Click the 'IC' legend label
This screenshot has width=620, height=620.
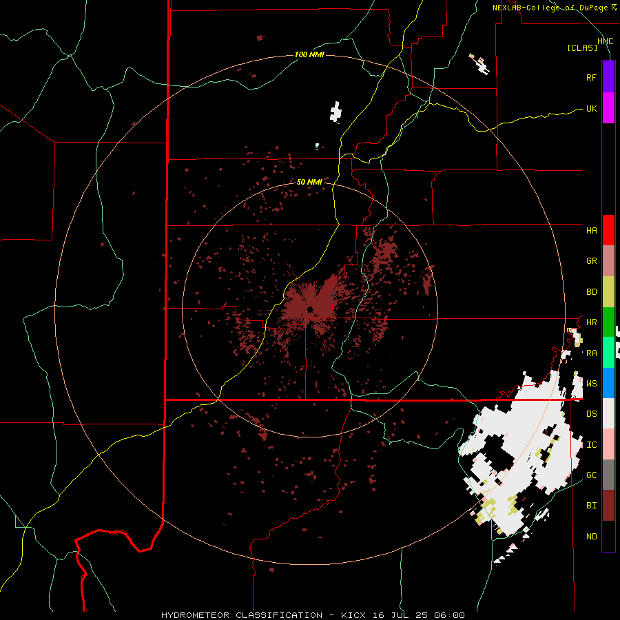pyautogui.click(x=591, y=445)
